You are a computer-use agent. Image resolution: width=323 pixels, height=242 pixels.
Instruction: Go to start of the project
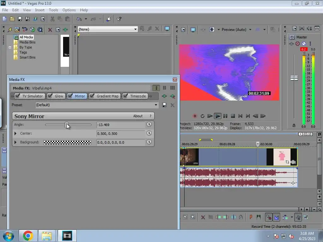click(x=240, y=116)
